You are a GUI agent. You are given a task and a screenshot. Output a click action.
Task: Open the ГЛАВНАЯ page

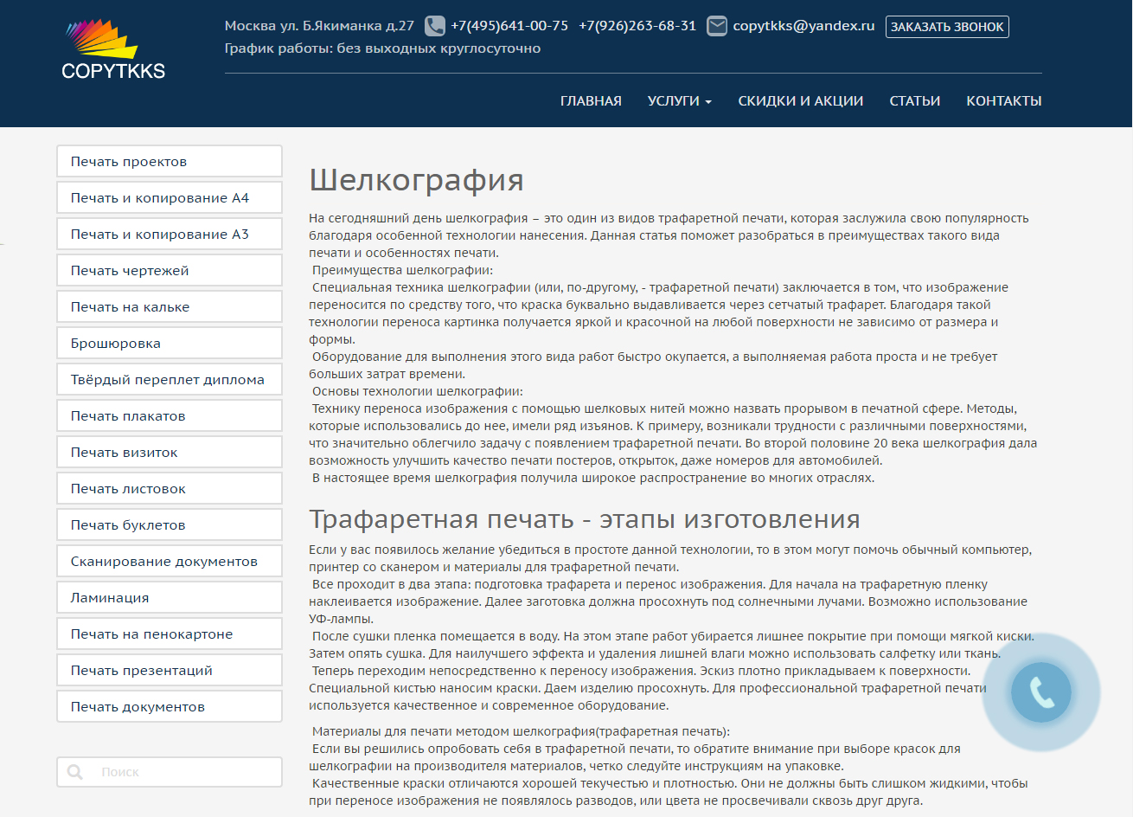click(x=591, y=101)
